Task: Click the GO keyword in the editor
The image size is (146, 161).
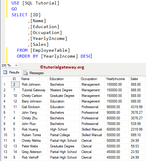Action: pyautogui.click(x=14, y=9)
